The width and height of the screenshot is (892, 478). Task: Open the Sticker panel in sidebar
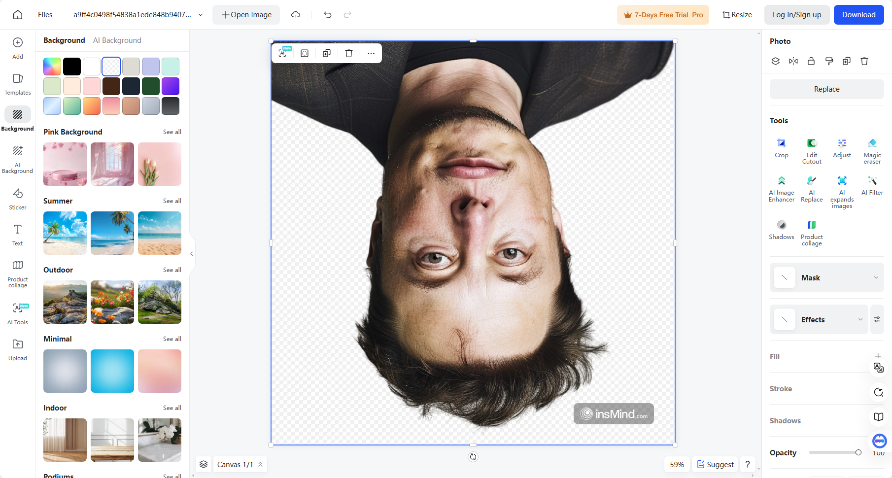pos(18,199)
